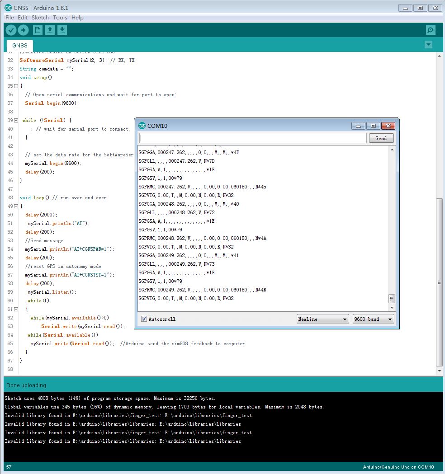The width and height of the screenshot is (445, 474).
Task: Click 'Global variables use 345 bytes' console line
Action: tap(164, 407)
